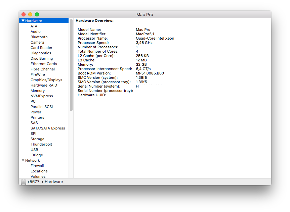
Task: Select ATA in the sidebar
Action: tap(34, 26)
